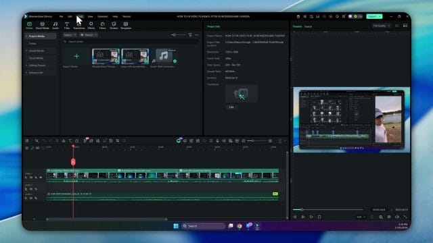Select the timeline search tool icon
This screenshot has height=243, width=433.
[x=37, y=141]
